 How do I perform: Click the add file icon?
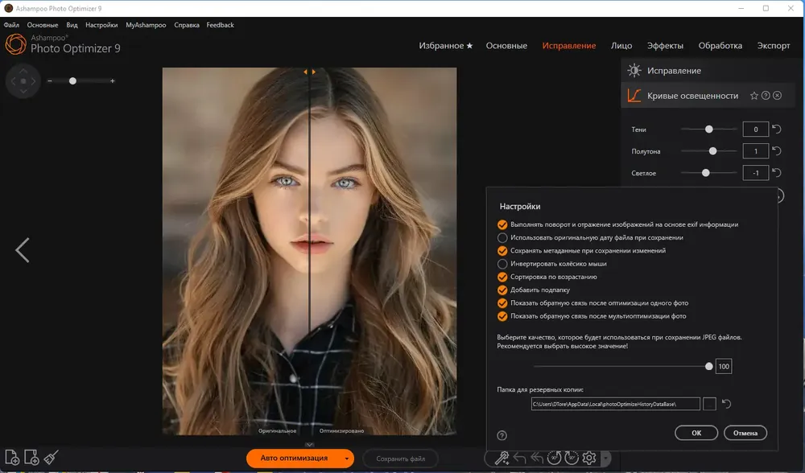[12, 457]
